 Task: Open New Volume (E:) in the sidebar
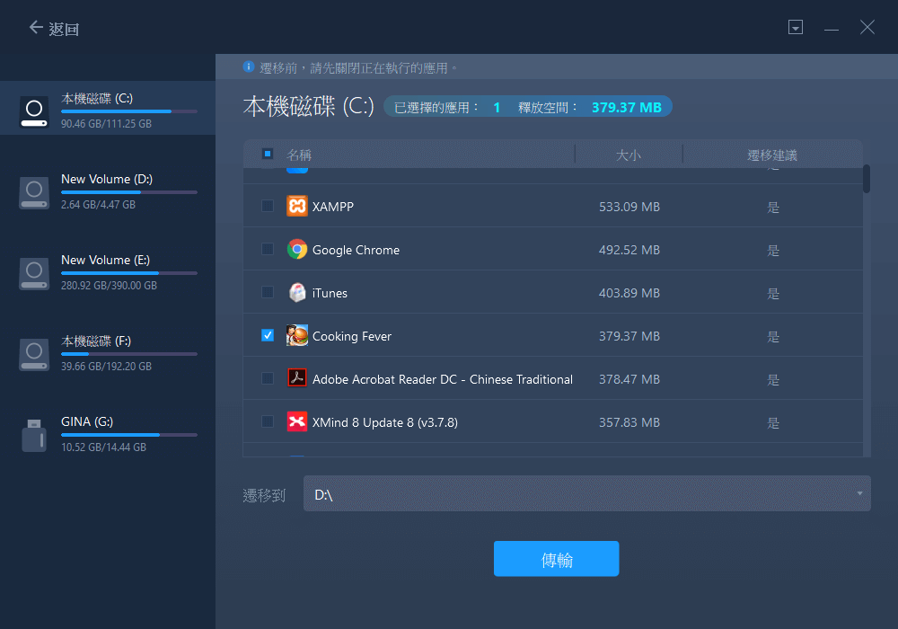point(108,272)
